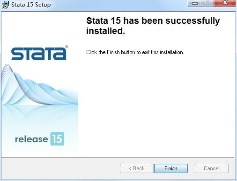The width and height of the screenshot is (237, 181).
Task: Minimize the Stata 15 Setup window
Action: [195, 3]
